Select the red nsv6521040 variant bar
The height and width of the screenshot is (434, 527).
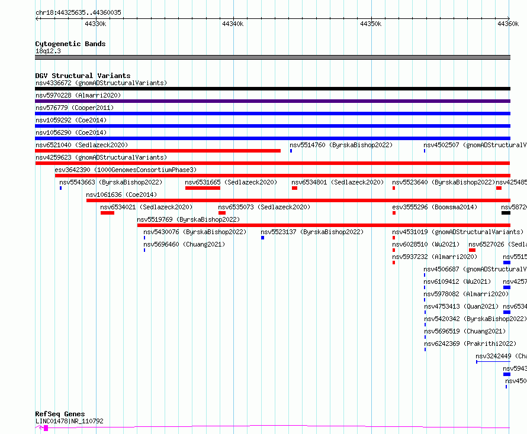tap(158, 151)
